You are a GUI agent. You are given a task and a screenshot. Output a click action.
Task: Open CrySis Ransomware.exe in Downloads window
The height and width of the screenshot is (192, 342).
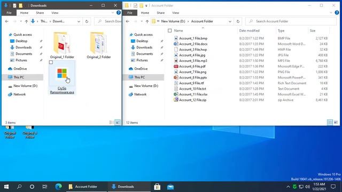[x=62, y=77]
